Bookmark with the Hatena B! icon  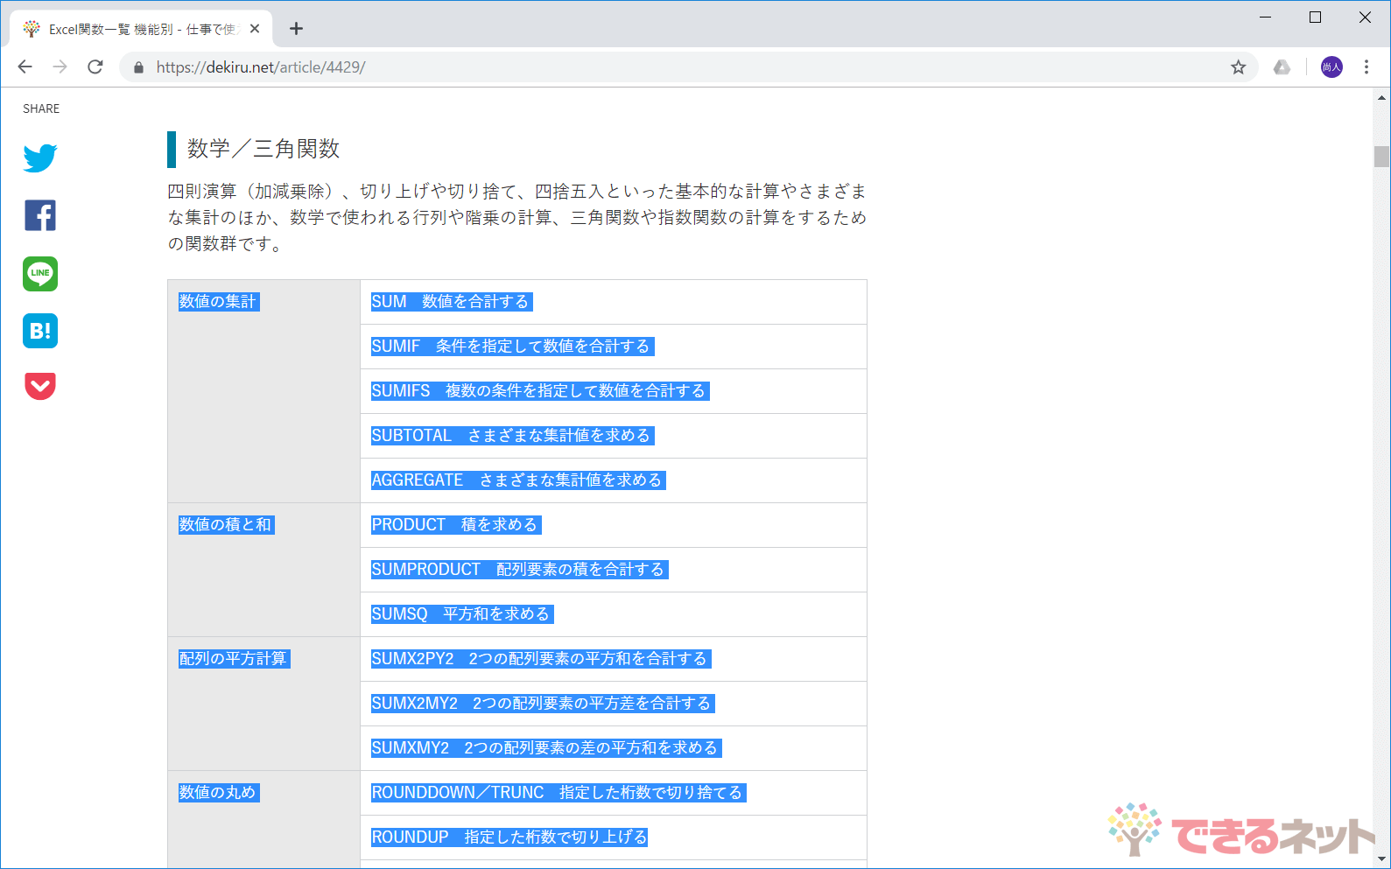(40, 331)
